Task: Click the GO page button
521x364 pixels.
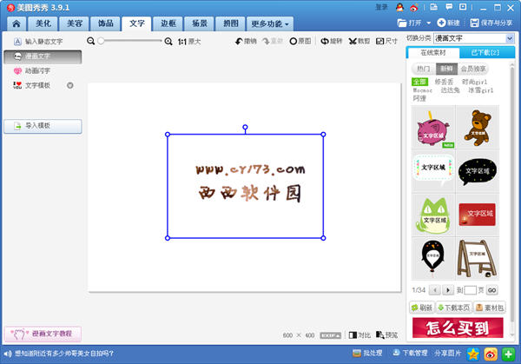Action: click(x=491, y=290)
